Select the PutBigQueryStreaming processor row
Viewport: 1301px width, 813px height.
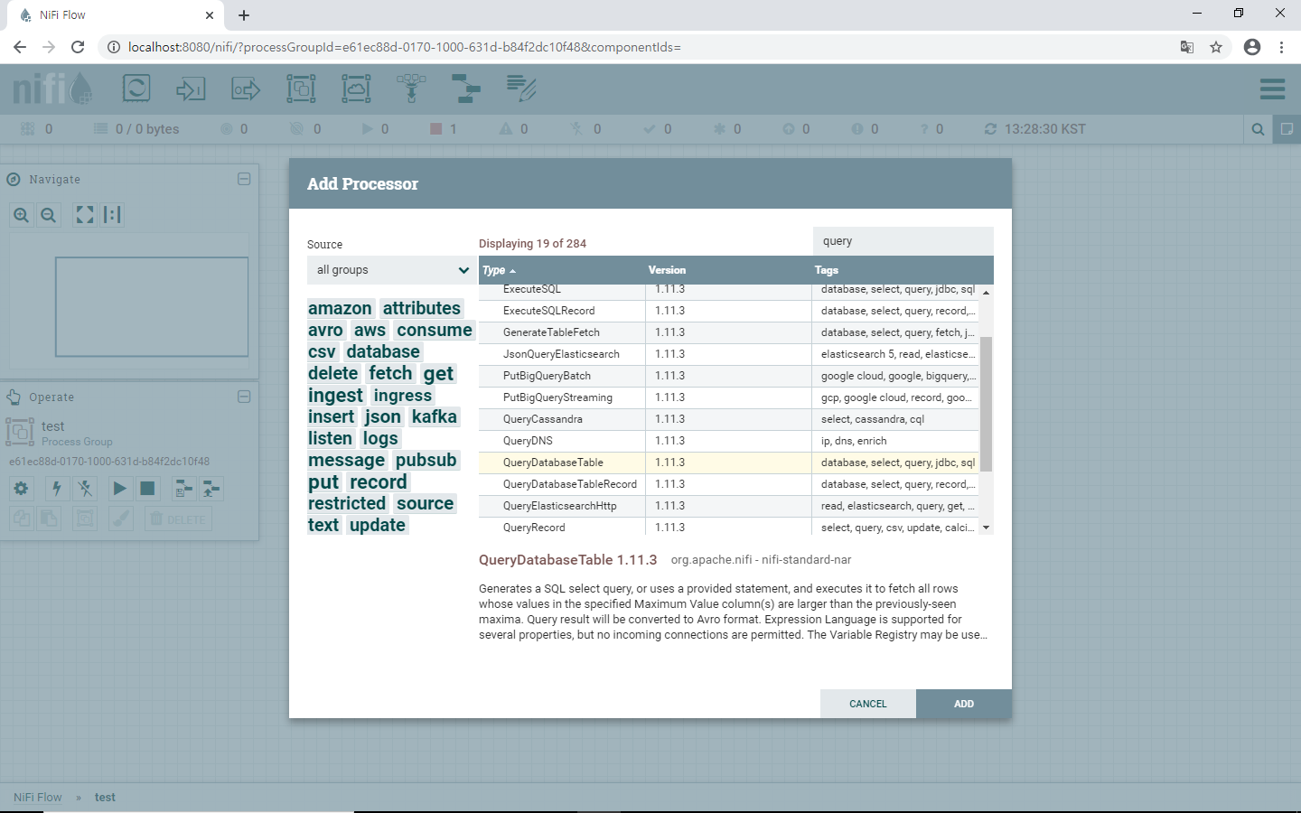728,397
